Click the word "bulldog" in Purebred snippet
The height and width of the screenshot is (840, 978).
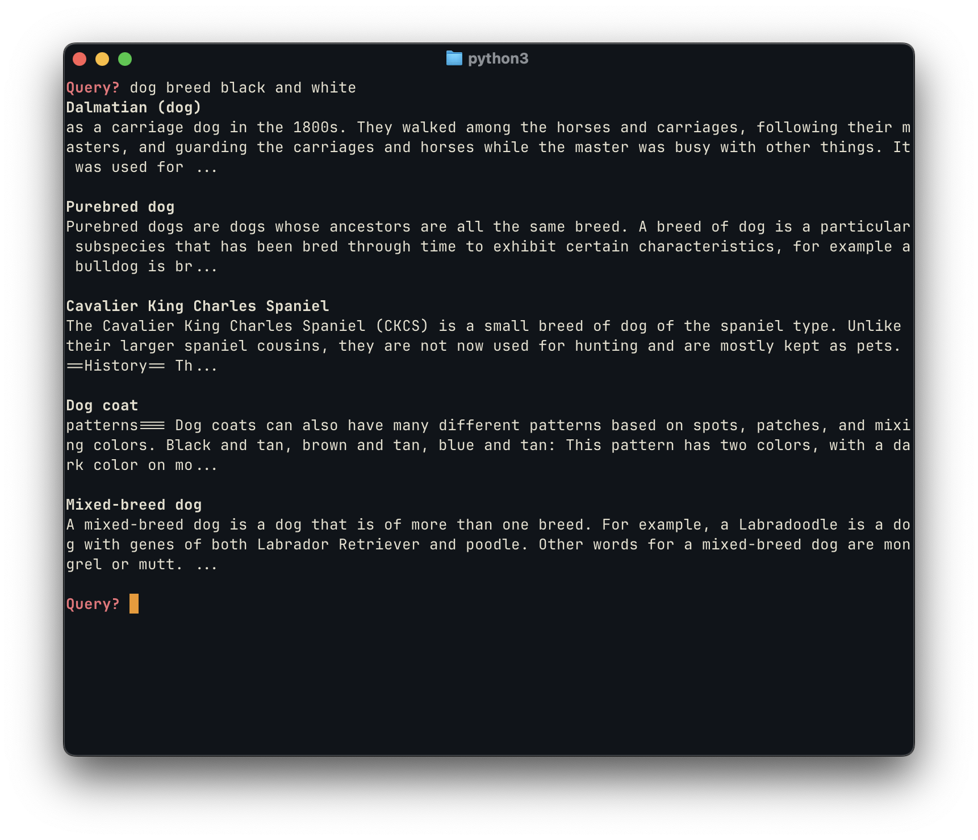[x=106, y=266]
